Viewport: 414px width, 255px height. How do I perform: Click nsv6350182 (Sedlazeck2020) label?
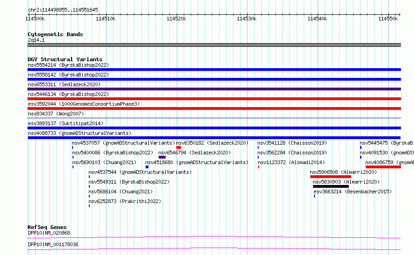click(212, 143)
